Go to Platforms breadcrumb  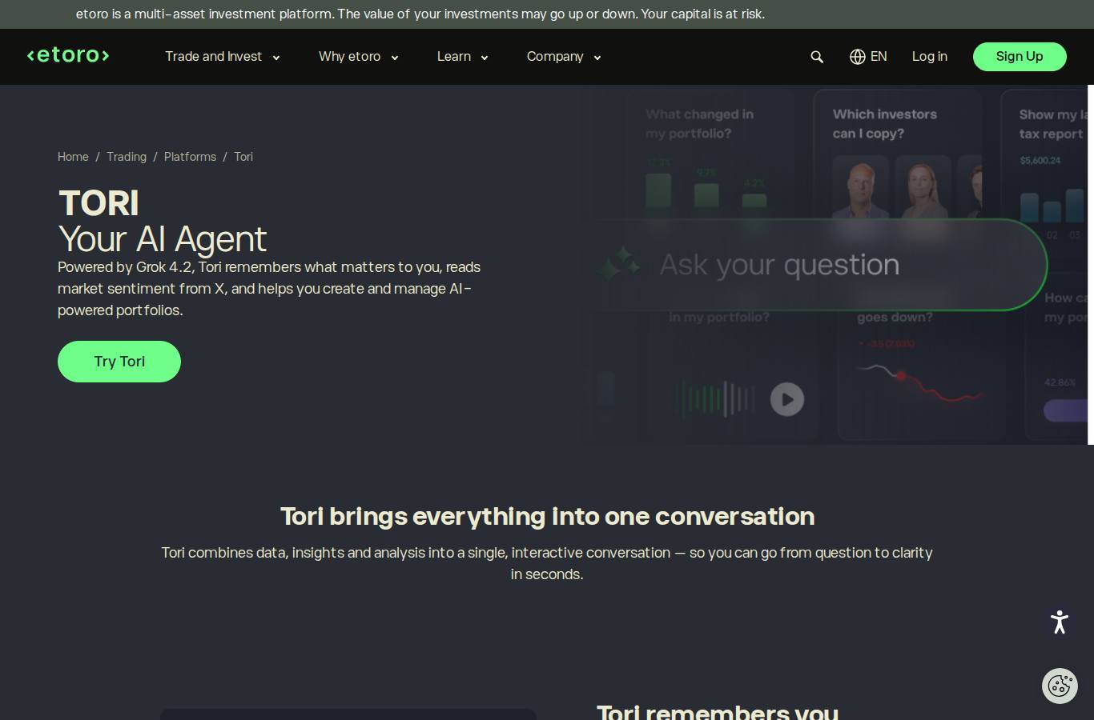[190, 157]
